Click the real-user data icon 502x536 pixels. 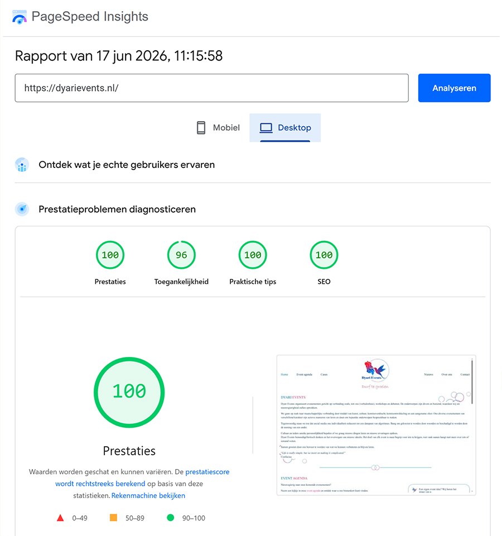[22, 165]
